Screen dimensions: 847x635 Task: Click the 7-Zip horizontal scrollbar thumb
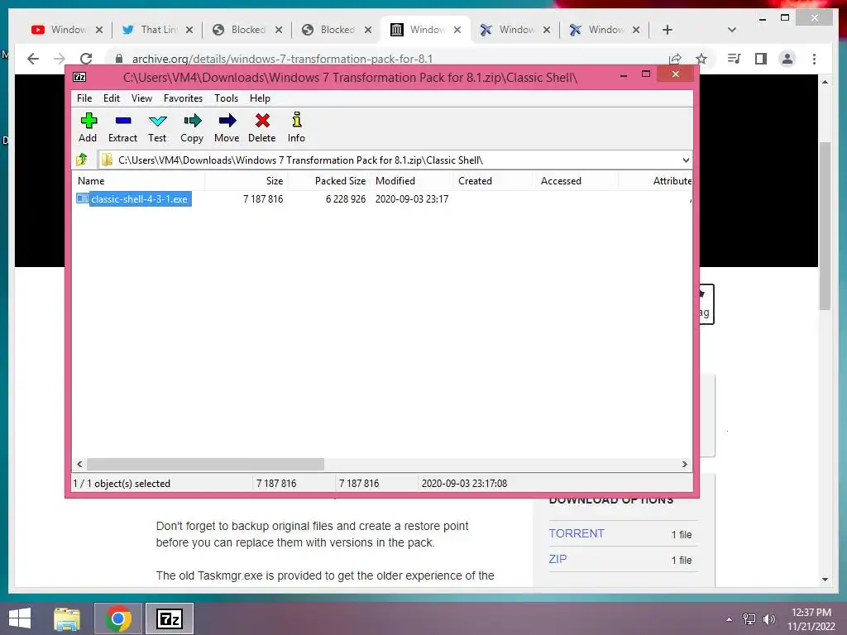205,464
